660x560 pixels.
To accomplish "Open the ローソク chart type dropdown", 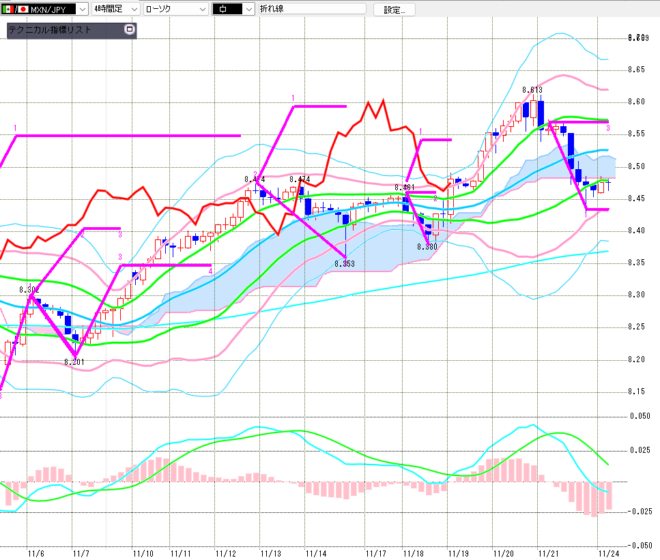I will (202, 10).
